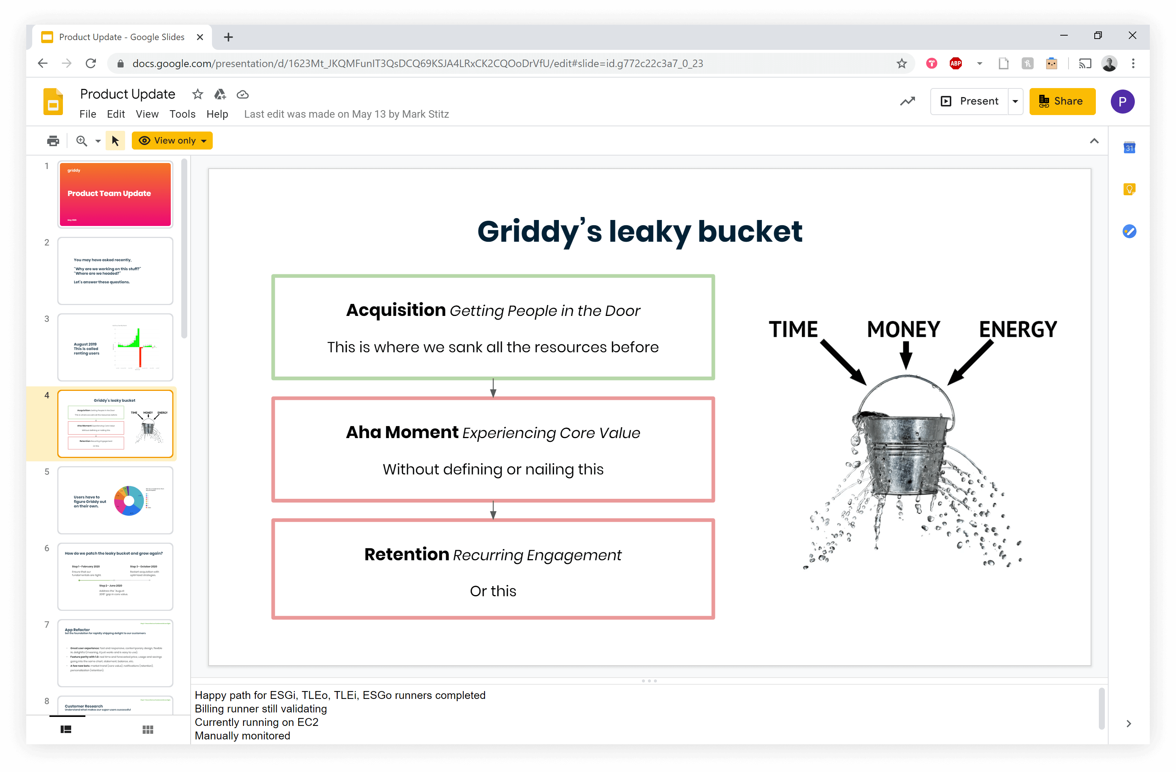Expand the side panel with right chevron
The height and width of the screenshot is (772, 1176).
click(1128, 724)
